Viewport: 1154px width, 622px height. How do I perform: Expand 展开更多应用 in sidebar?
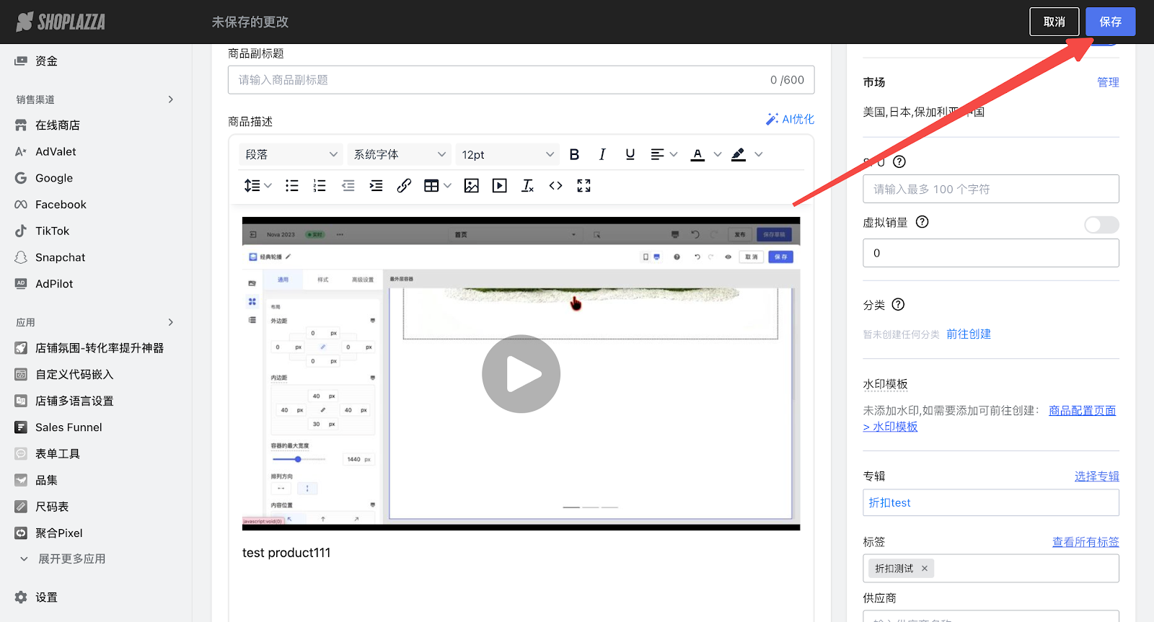(71, 559)
